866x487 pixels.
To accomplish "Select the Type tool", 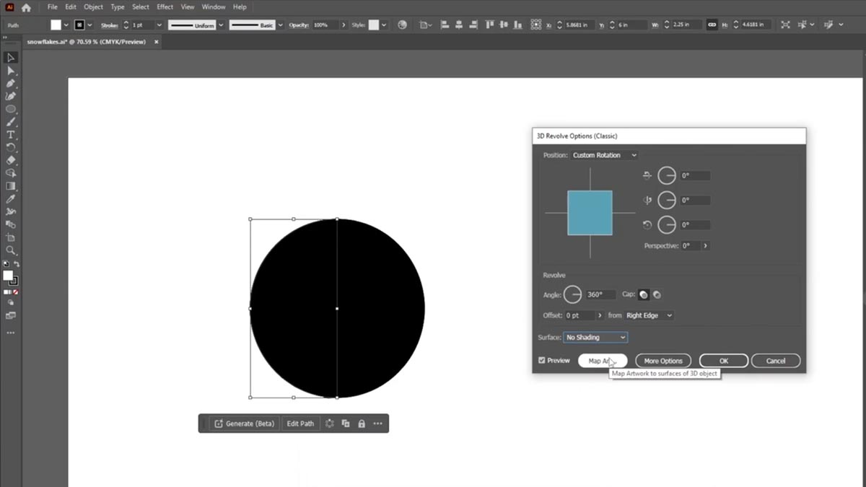I will (x=11, y=135).
